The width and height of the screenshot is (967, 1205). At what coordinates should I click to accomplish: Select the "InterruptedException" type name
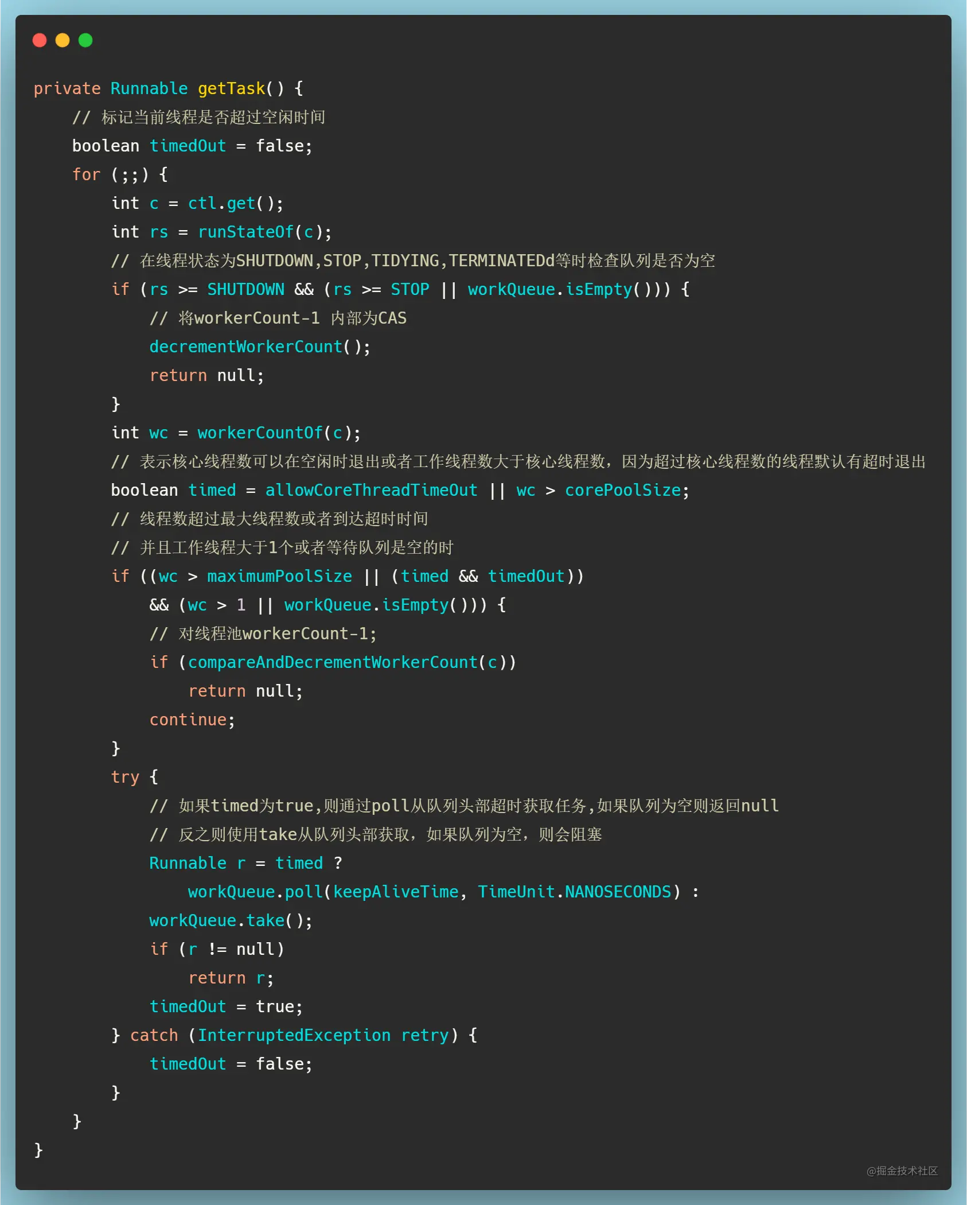(294, 1035)
